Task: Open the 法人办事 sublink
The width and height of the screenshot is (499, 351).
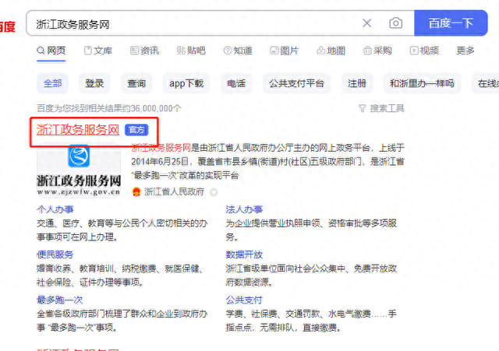Action: coord(244,209)
